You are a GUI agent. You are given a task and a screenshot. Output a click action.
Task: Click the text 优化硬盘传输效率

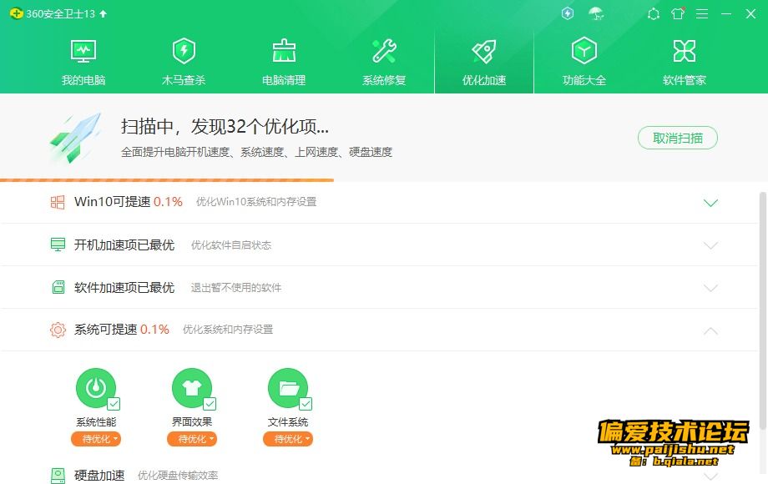[x=178, y=475]
